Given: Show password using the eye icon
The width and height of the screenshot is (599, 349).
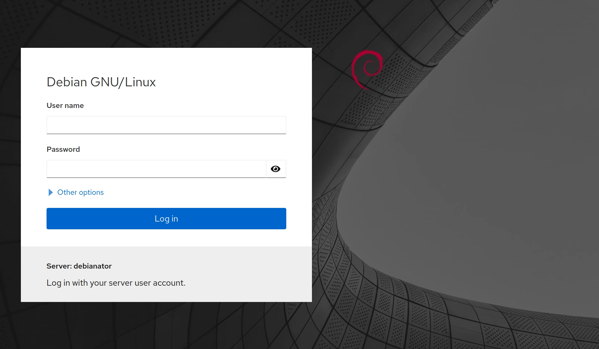Looking at the screenshot, I should pos(276,169).
